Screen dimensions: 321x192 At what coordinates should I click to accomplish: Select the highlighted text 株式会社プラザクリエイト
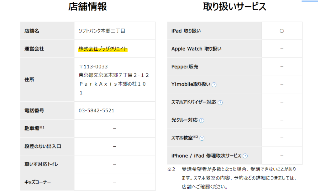pos(103,48)
